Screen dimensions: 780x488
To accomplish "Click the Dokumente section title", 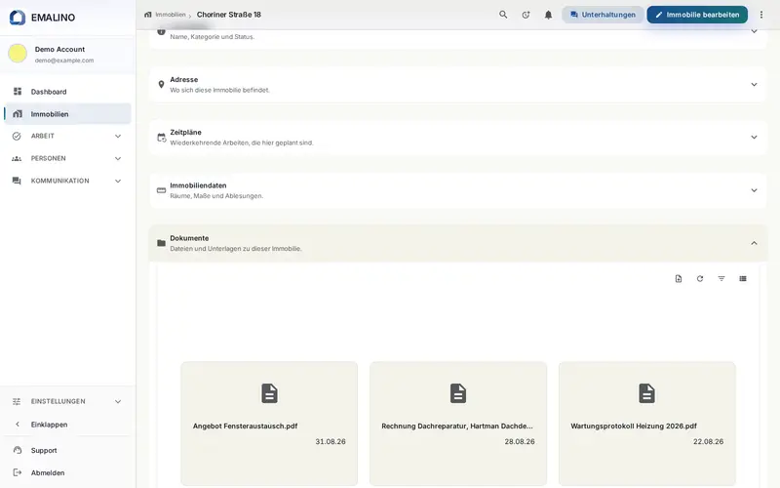I will tap(189, 238).
